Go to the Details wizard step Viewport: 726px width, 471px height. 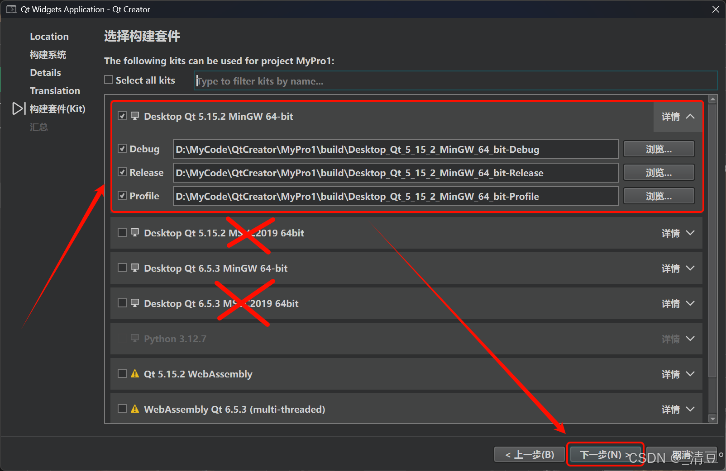(x=45, y=72)
